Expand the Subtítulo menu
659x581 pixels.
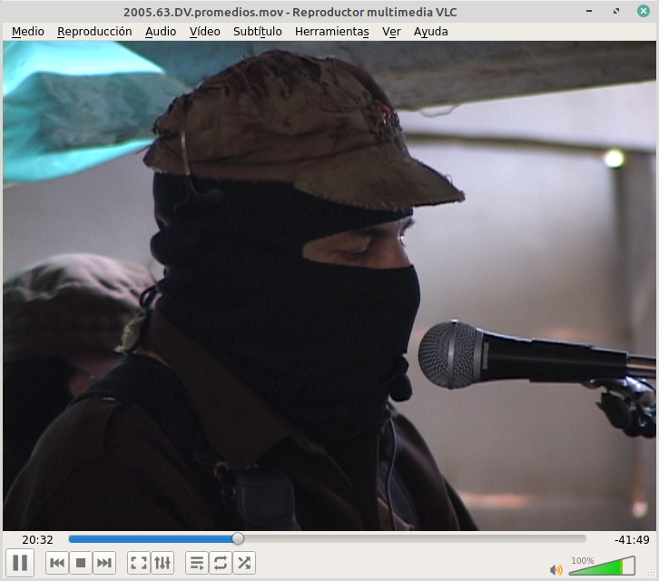click(257, 31)
